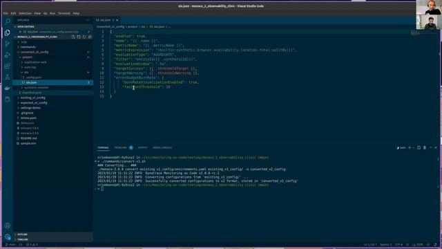Open the Run and Debug view
442x249 pixels.
pos(8,55)
